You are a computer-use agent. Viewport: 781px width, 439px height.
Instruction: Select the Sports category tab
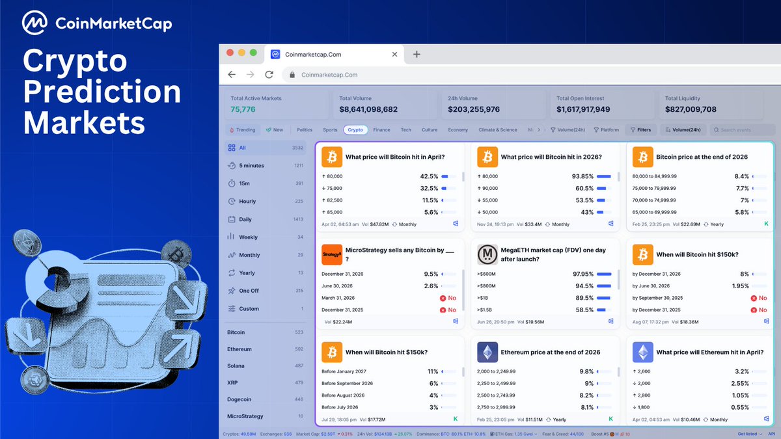[330, 130]
